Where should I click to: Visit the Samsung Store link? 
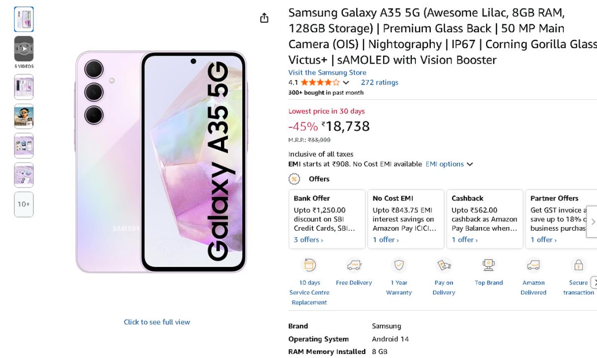click(x=327, y=73)
